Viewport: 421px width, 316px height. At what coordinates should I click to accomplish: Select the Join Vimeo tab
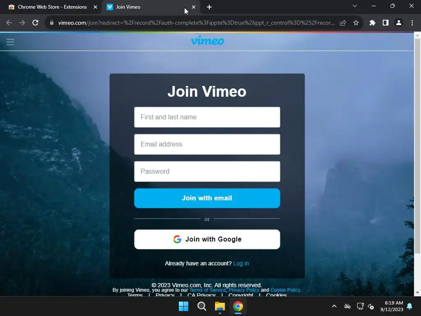pos(150,7)
